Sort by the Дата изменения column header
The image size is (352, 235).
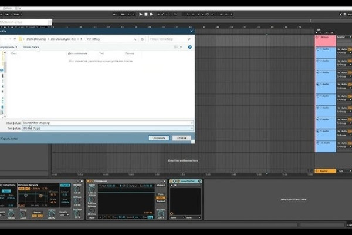pyautogui.click(x=77, y=53)
